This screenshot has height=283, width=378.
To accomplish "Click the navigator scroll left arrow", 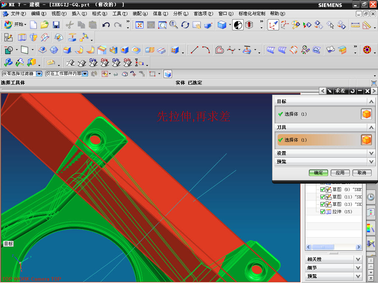I will 309,247.
